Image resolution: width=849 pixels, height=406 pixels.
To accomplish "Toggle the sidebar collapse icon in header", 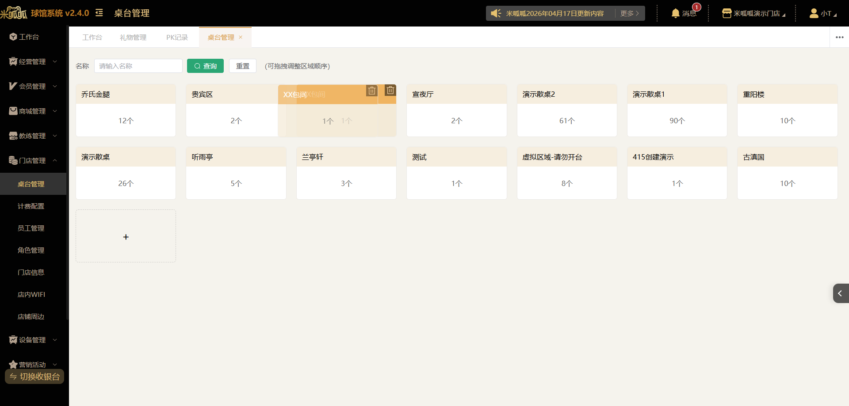I will 99,13.
